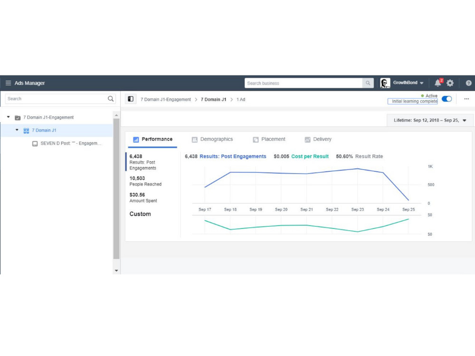Click the sidebar scrollbar thumb

tap(116, 189)
